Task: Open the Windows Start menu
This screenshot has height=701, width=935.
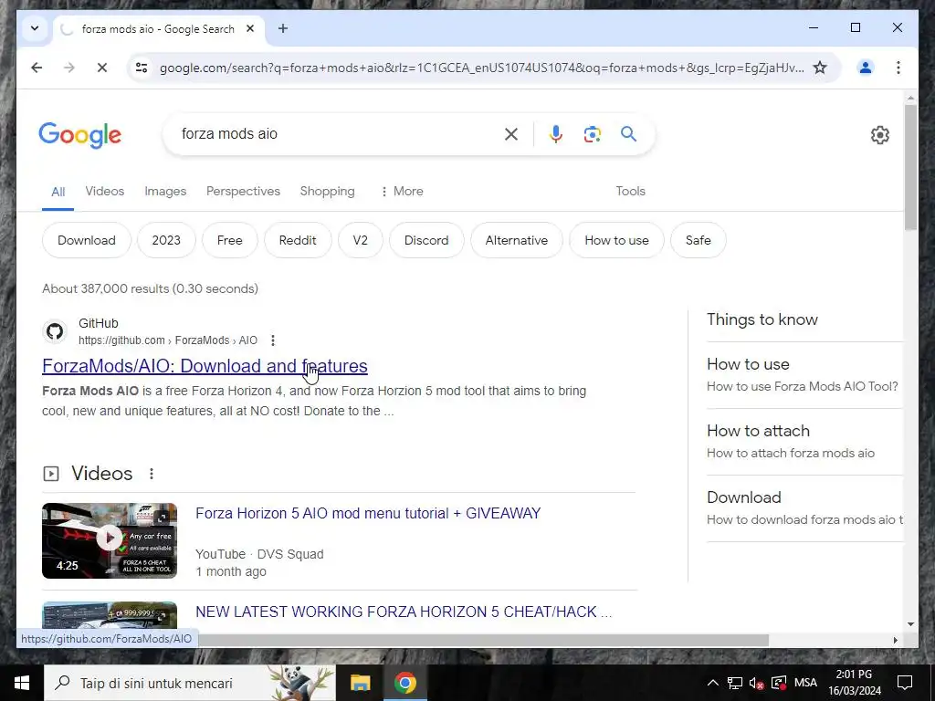Action: [x=22, y=683]
